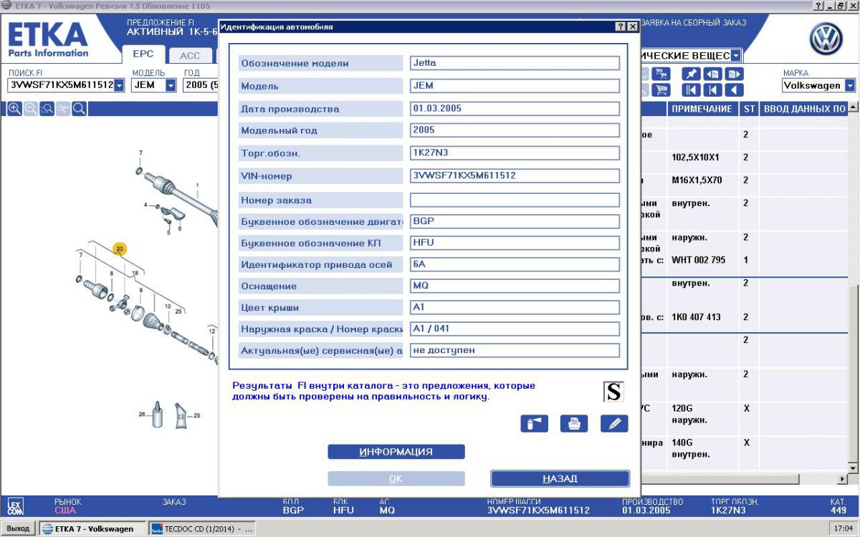The width and height of the screenshot is (860, 537).
Task: Click the dialog's question mark help button
Action: click(620, 27)
